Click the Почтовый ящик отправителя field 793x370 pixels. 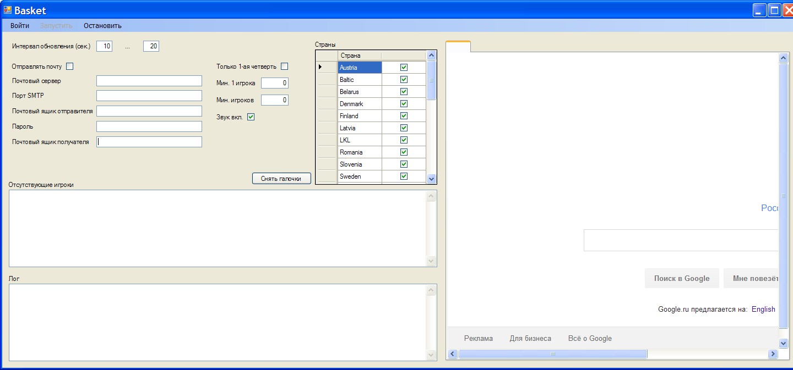pos(149,111)
